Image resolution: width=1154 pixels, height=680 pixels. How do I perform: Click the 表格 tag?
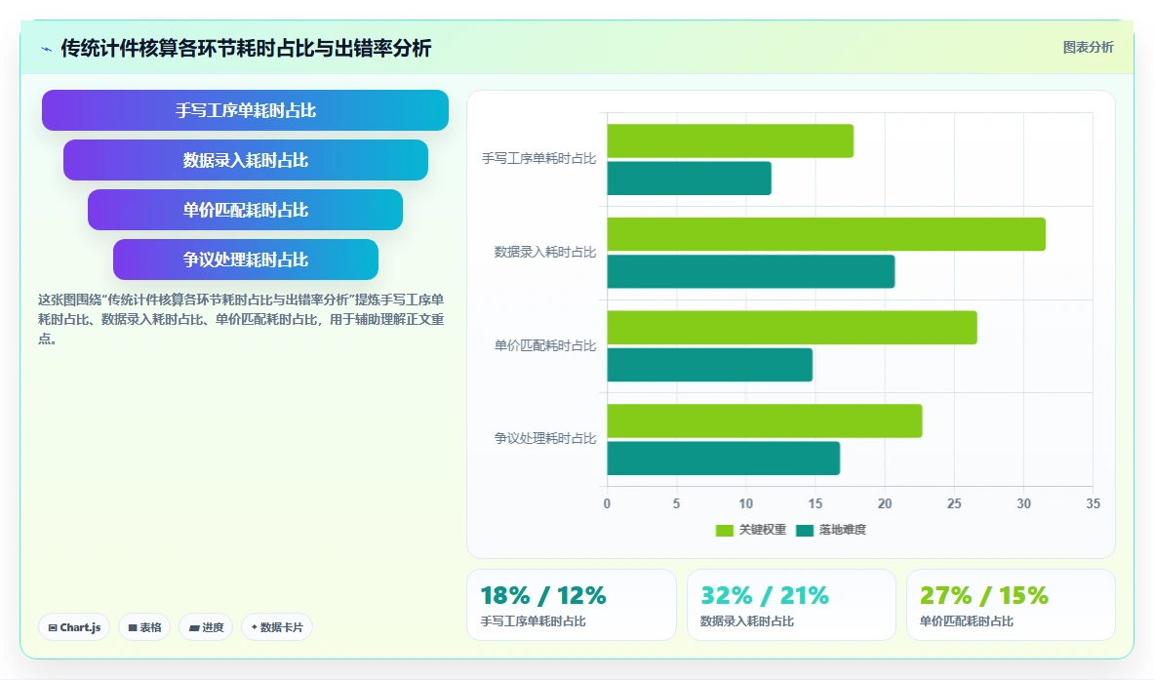click(x=144, y=627)
